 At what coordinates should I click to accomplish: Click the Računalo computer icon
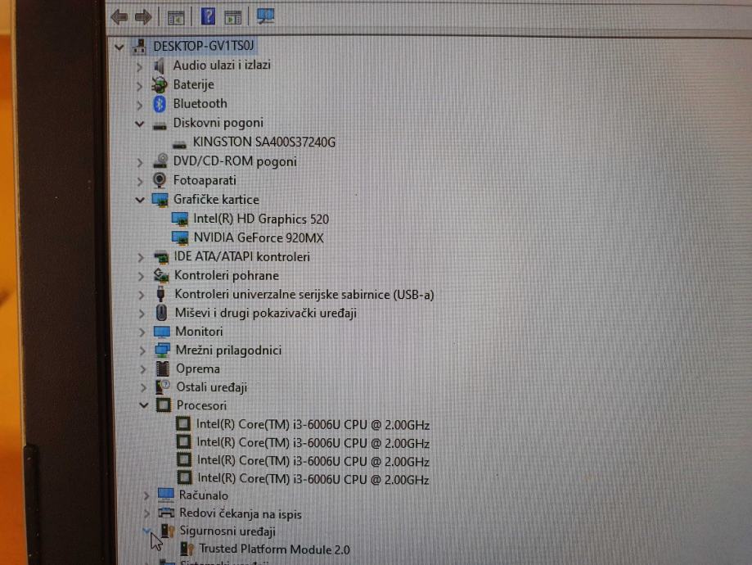166,495
